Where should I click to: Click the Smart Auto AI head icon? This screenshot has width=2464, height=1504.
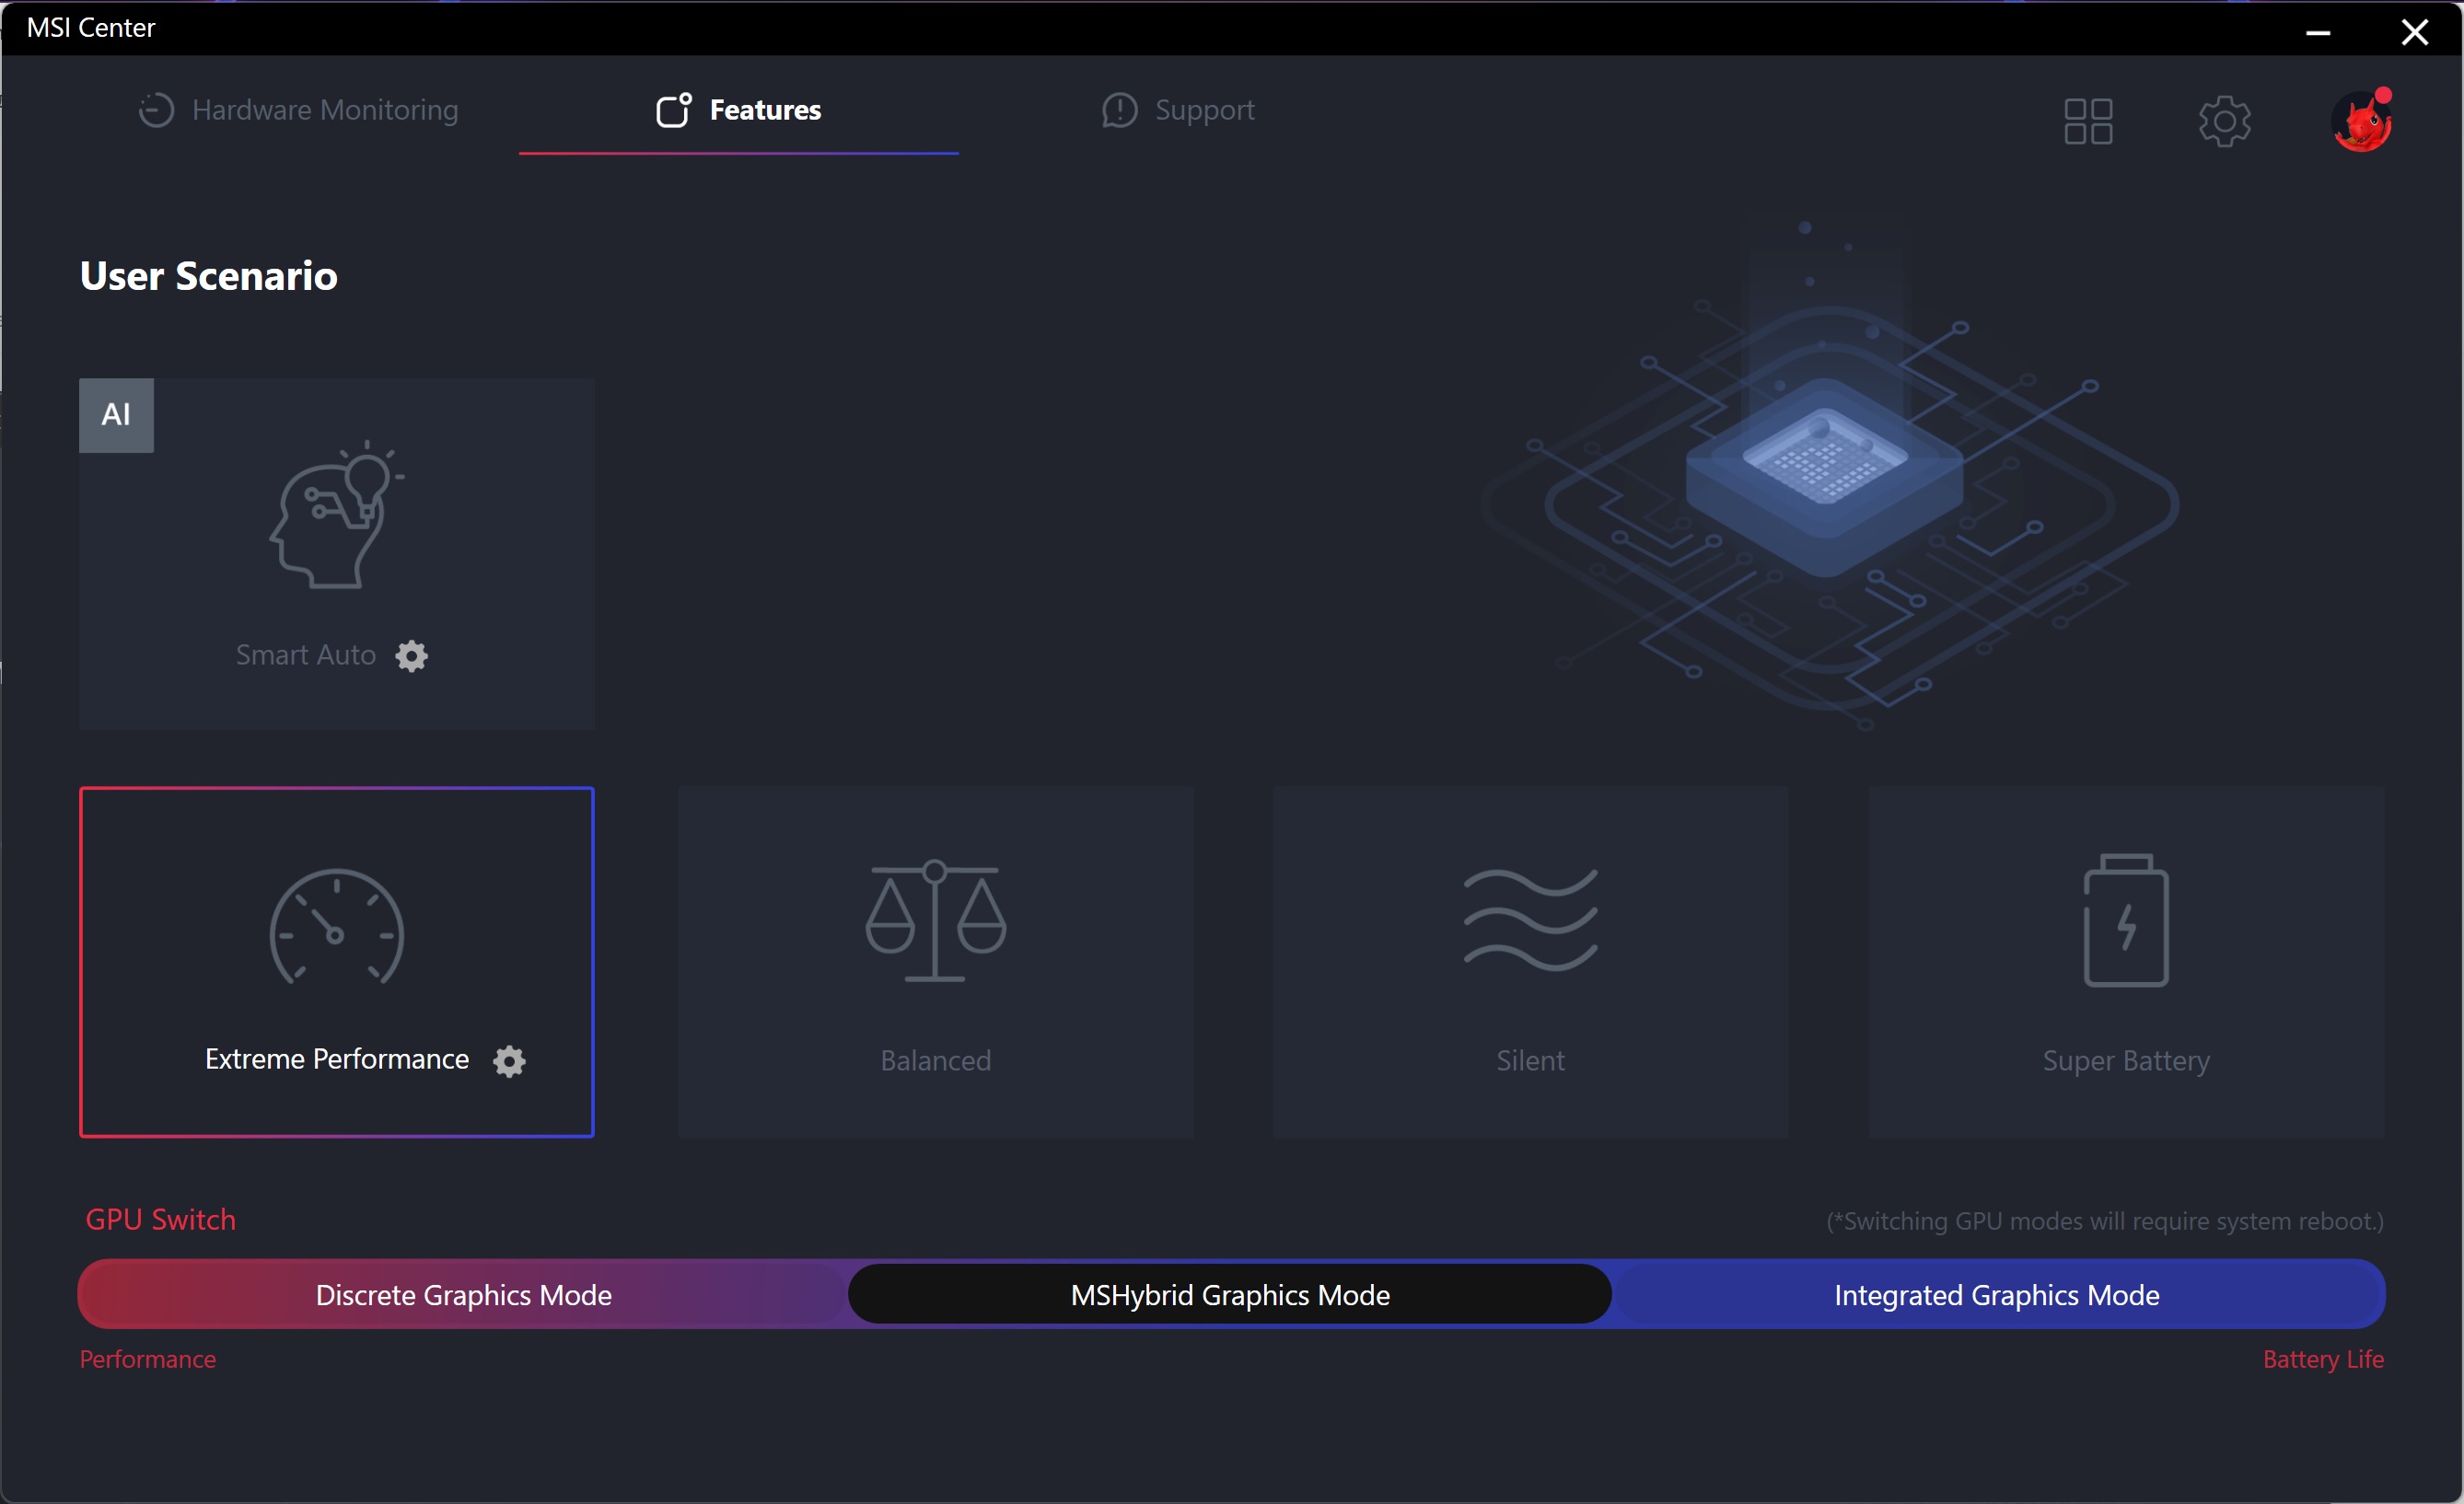point(336,515)
